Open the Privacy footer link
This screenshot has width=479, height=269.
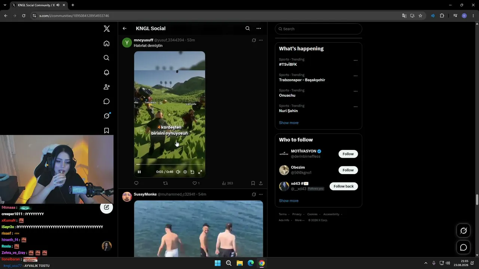point(297,214)
